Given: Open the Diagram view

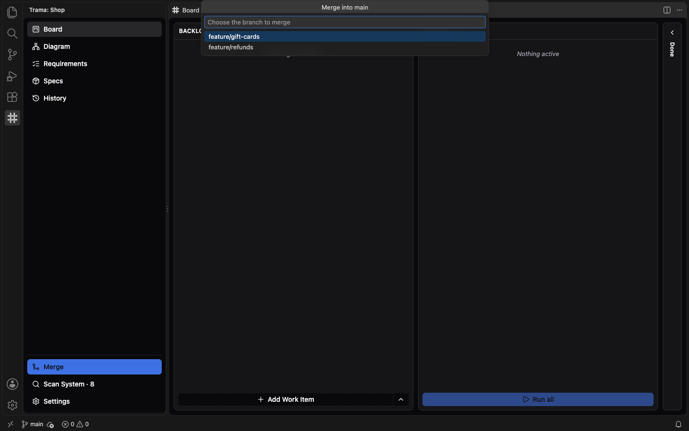Looking at the screenshot, I should [94, 46].
